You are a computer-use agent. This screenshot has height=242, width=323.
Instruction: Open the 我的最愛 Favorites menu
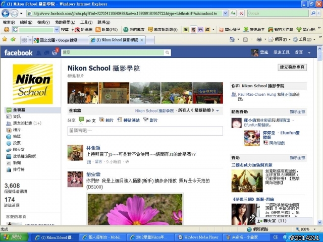coord(65,22)
